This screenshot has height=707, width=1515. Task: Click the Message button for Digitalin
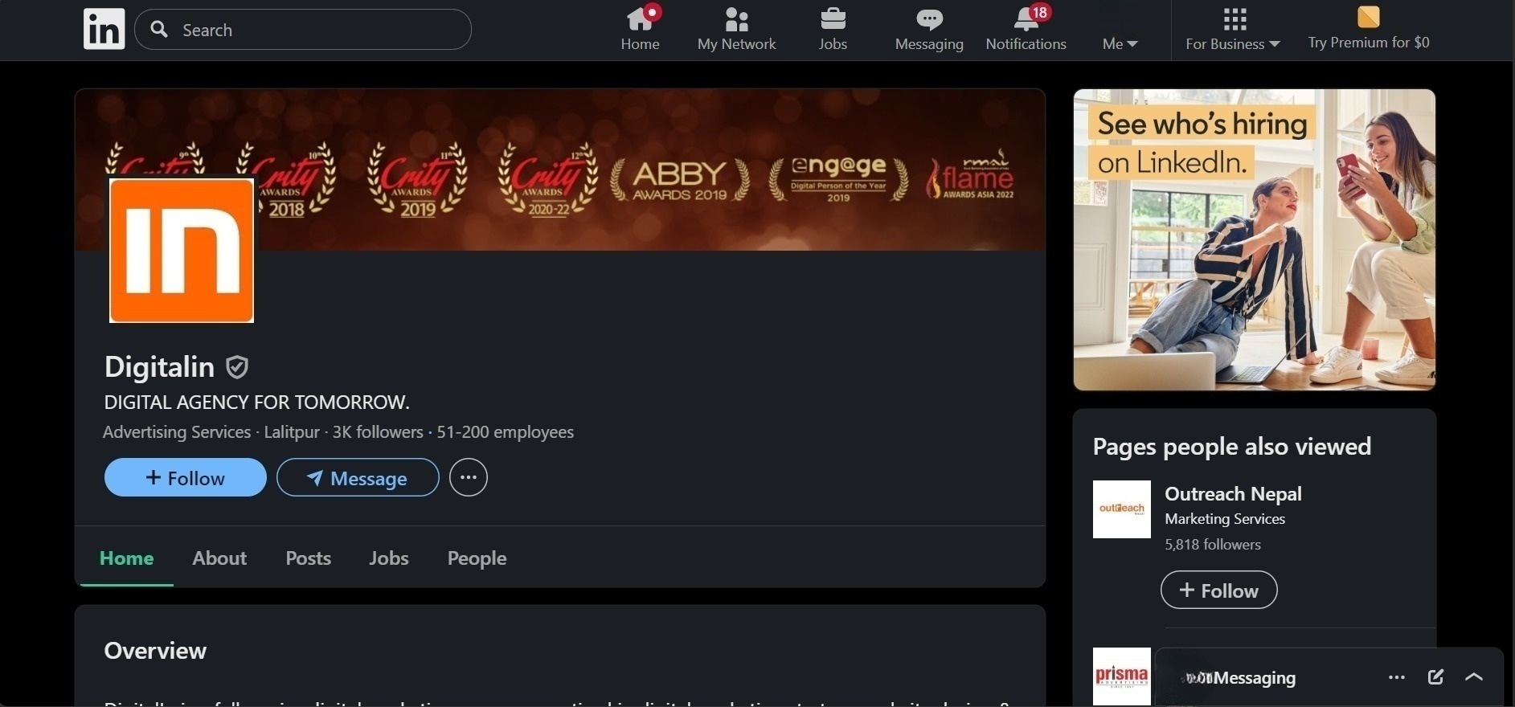click(358, 477)
